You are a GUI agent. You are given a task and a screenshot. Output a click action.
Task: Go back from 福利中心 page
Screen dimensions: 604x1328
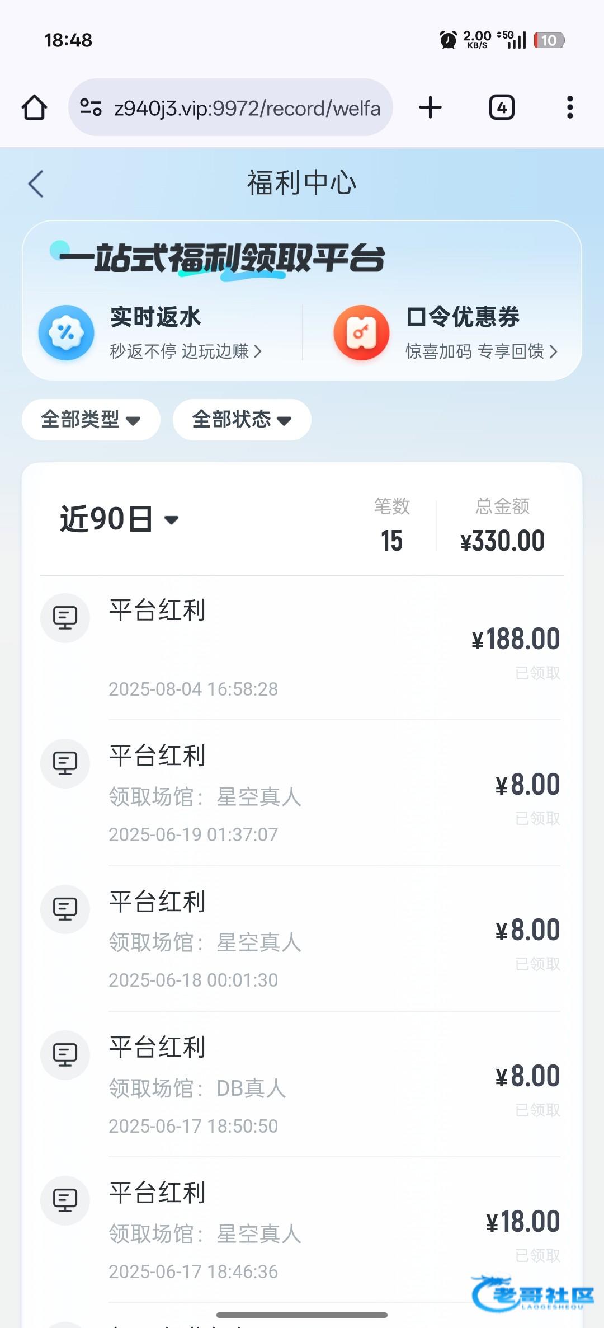[x=36, y=184]
